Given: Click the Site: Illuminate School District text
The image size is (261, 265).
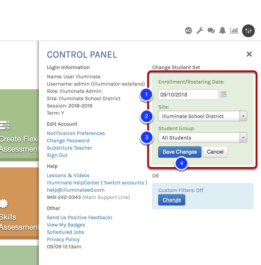Looking at the screenshot, I should click(x=83, y=99).
